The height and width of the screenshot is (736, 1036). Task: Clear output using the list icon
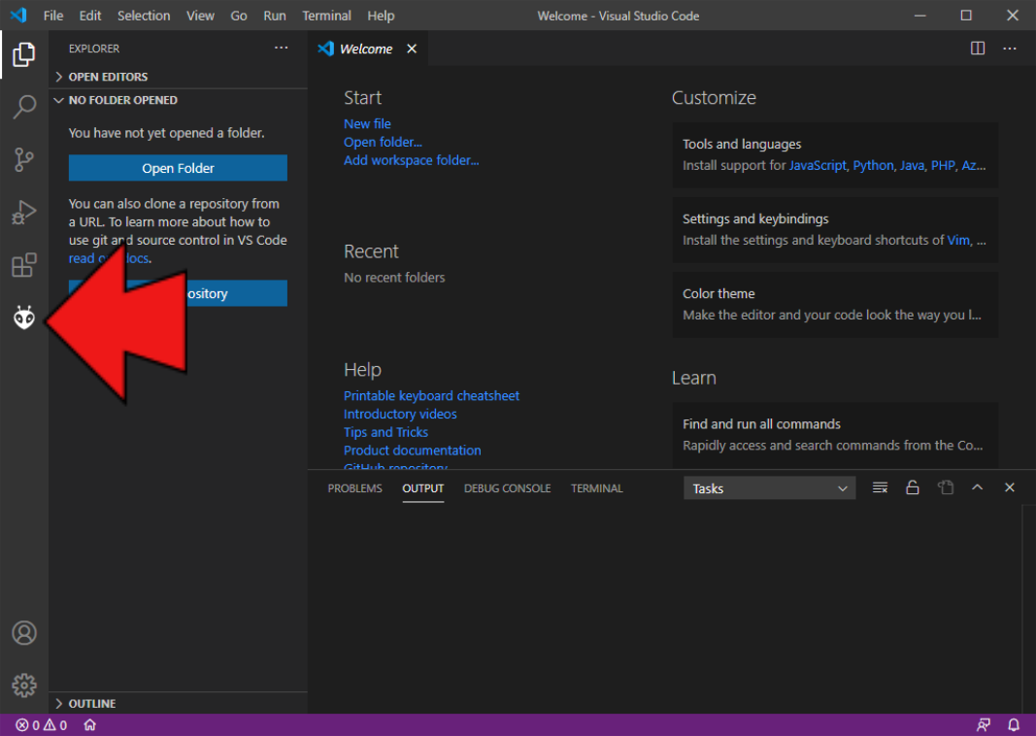pos(880,488)
